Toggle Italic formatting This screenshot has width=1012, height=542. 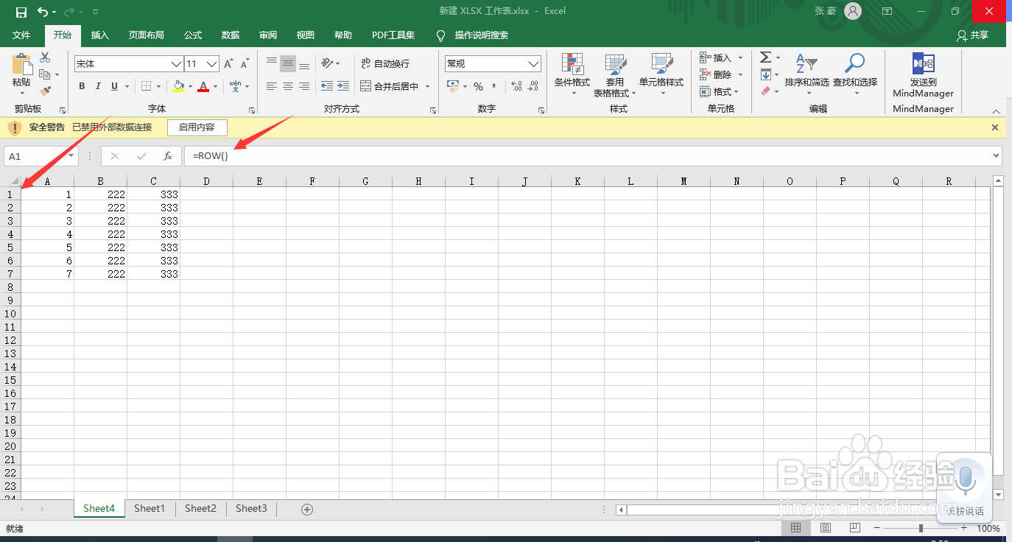(x=98, y=86)
